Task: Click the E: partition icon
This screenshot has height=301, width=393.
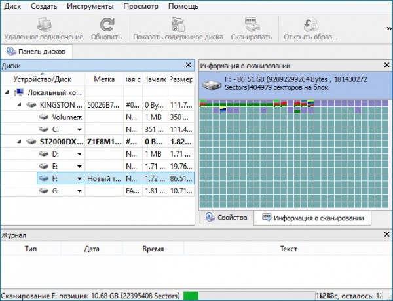Action: pyautogui.click(x=43, y=166)
